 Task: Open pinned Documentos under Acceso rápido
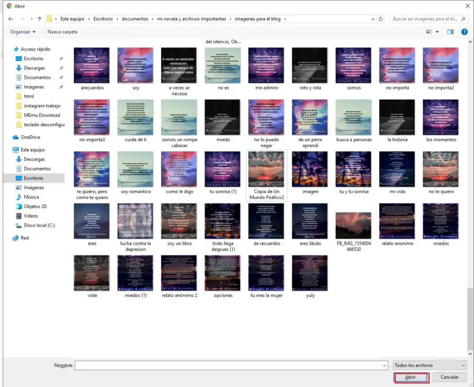coord(37,78)
